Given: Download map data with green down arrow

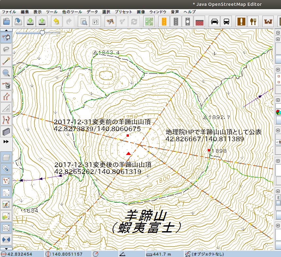Looking at the screenshot, I should point(30,22).
